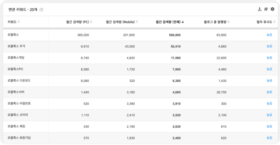The image size is (280, 145).
Task: Click 높음 link in 로블록스PC row
Action: [269, 69]
